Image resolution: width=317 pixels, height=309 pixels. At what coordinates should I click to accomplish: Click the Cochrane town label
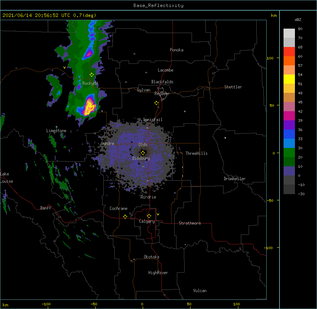pyautogui.click(x=118, y=208)
